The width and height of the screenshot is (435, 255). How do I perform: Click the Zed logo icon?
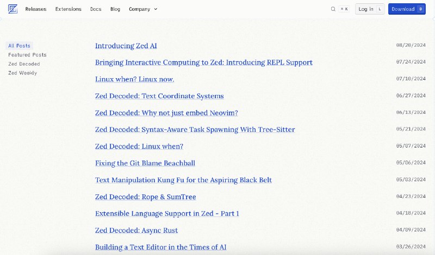(13, 9)
